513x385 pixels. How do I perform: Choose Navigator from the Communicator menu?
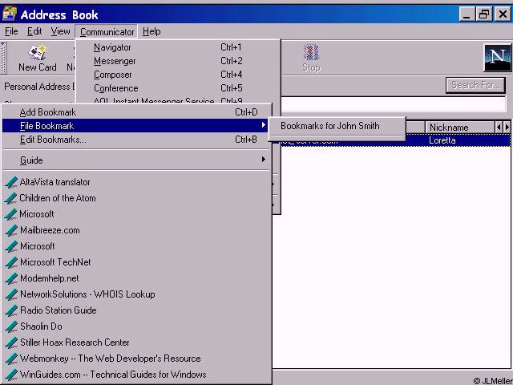click(178, 47)
